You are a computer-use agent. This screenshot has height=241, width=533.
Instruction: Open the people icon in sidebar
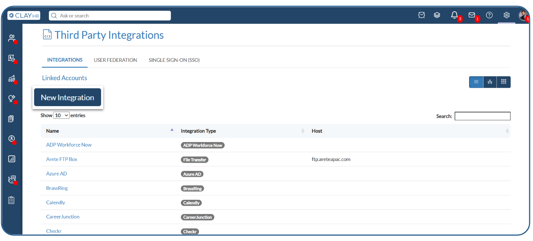click(x=12, y=38)
